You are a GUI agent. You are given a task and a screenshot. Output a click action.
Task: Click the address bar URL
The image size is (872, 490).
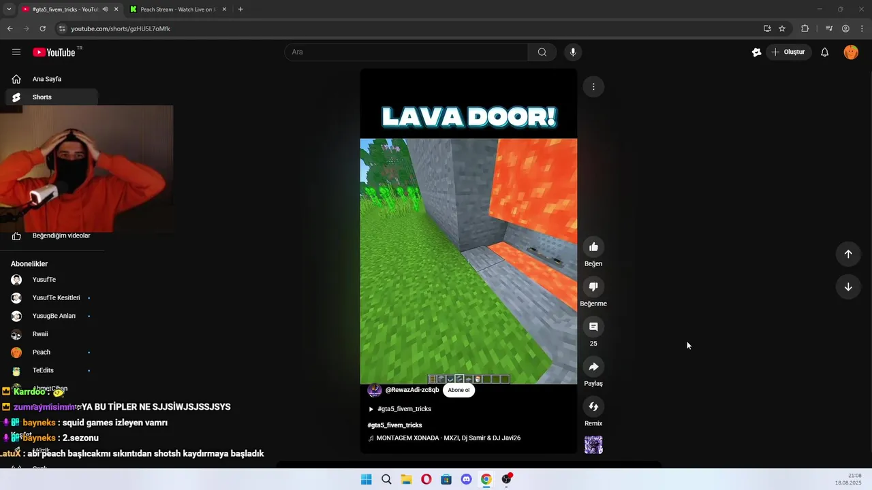(121, 29)
